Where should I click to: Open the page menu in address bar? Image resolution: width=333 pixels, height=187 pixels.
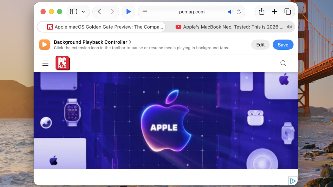[x=145, y=12]
